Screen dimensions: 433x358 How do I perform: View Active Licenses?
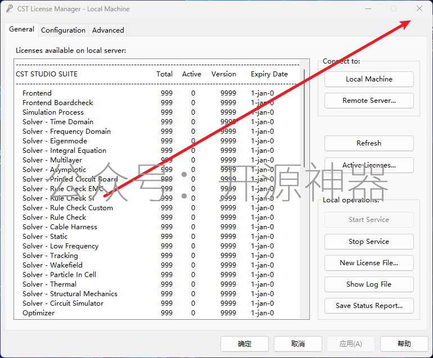point(369,165)
